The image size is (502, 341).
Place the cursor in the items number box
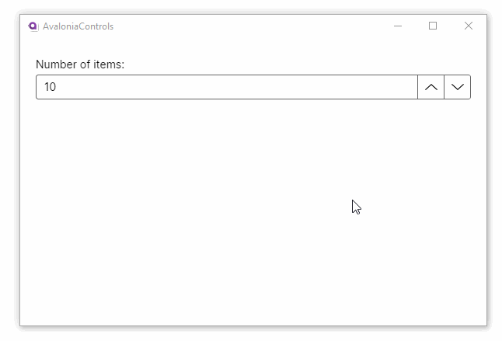pos(225,87)
